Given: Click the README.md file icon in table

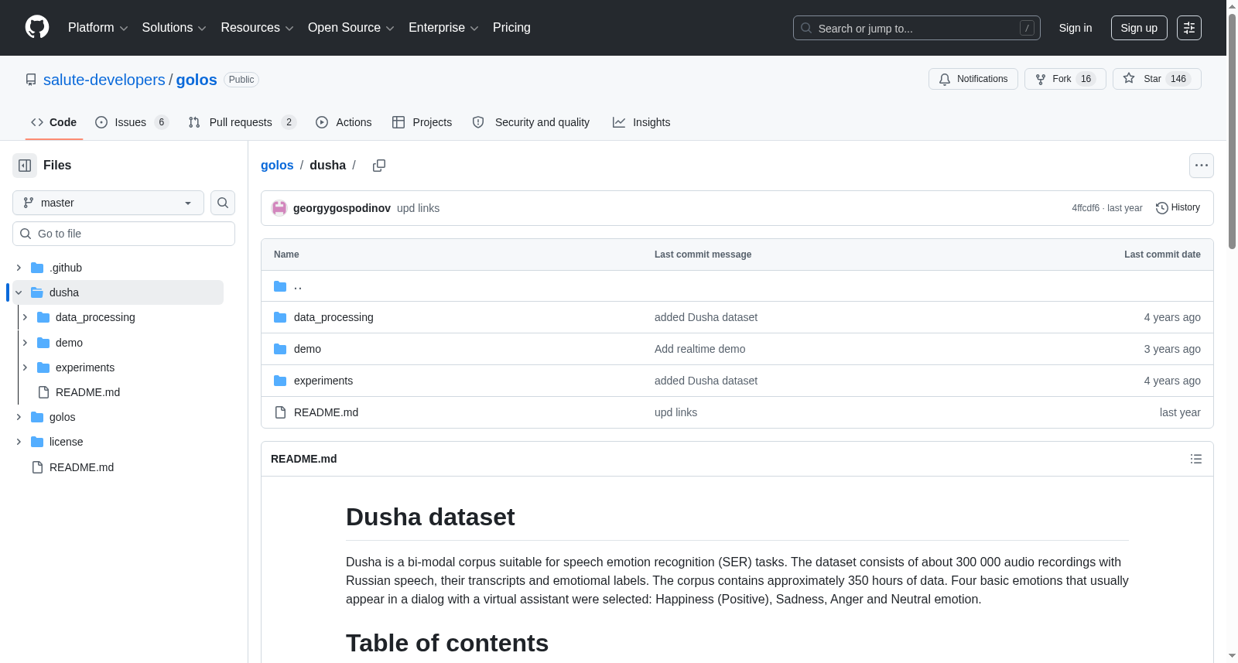Looking at the screenshot, I should (x=280, y=412).
